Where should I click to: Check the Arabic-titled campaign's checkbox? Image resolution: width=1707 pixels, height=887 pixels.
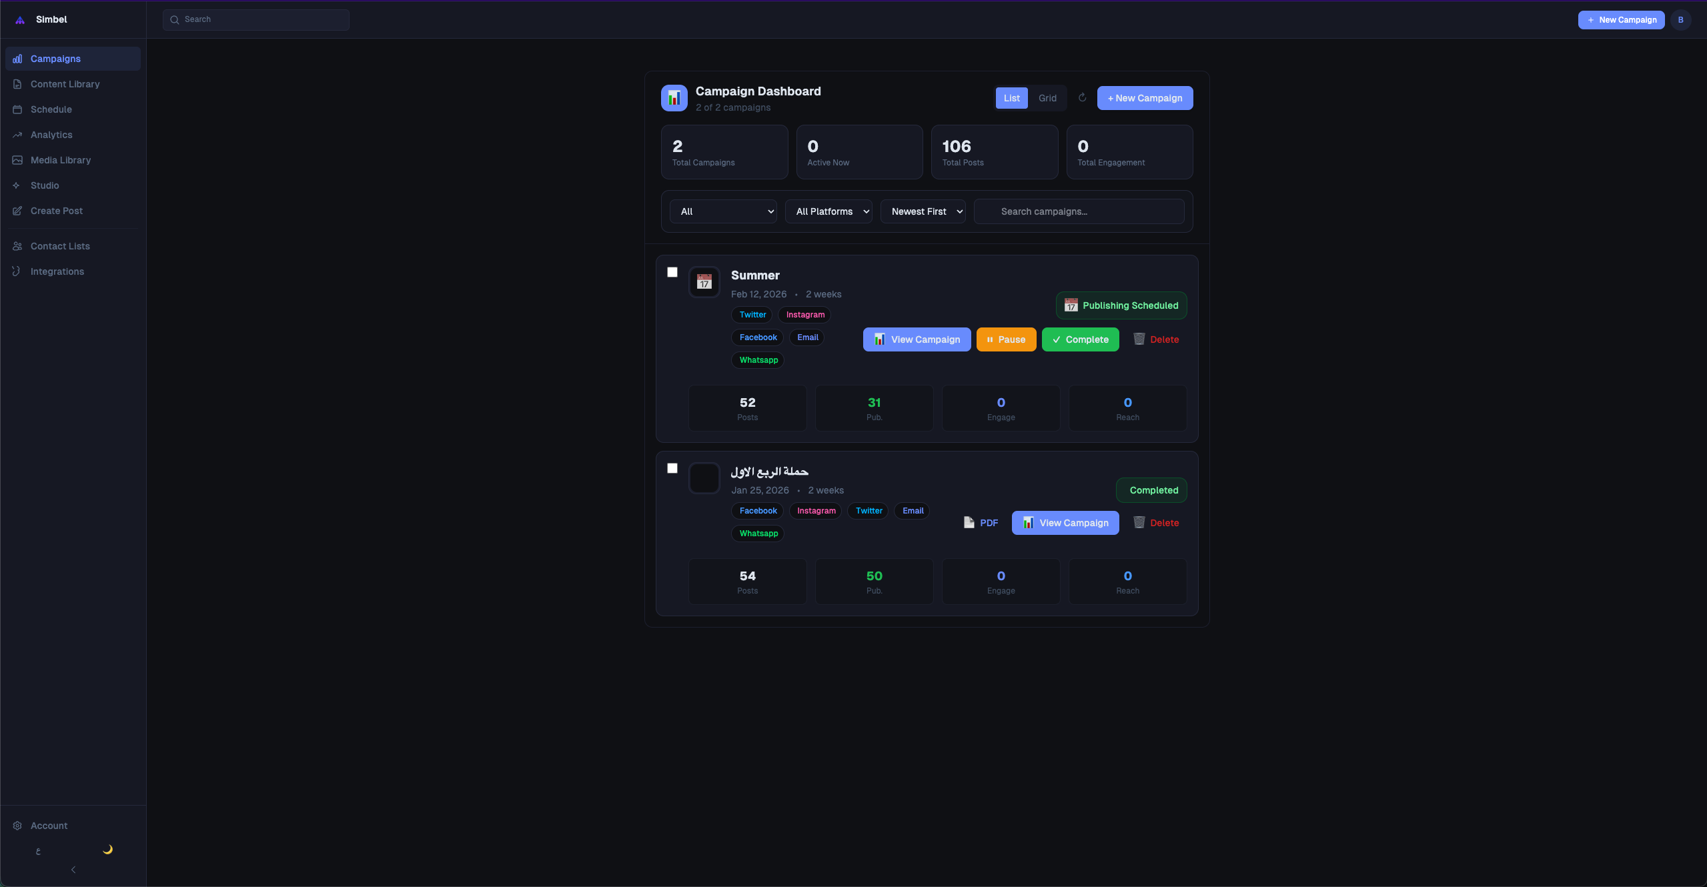point(672,468)
